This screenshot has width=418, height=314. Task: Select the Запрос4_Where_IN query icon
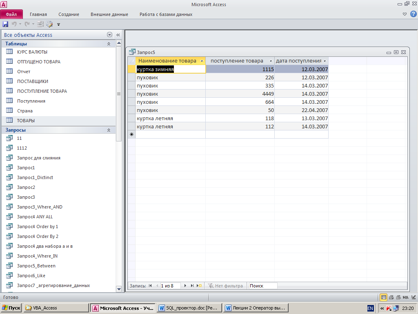[x=9, y=256]
